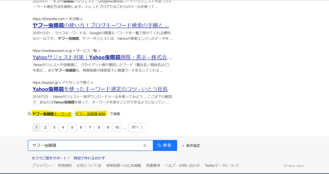
Task: Go to results page 6
Action: click(x=81, y=127)
